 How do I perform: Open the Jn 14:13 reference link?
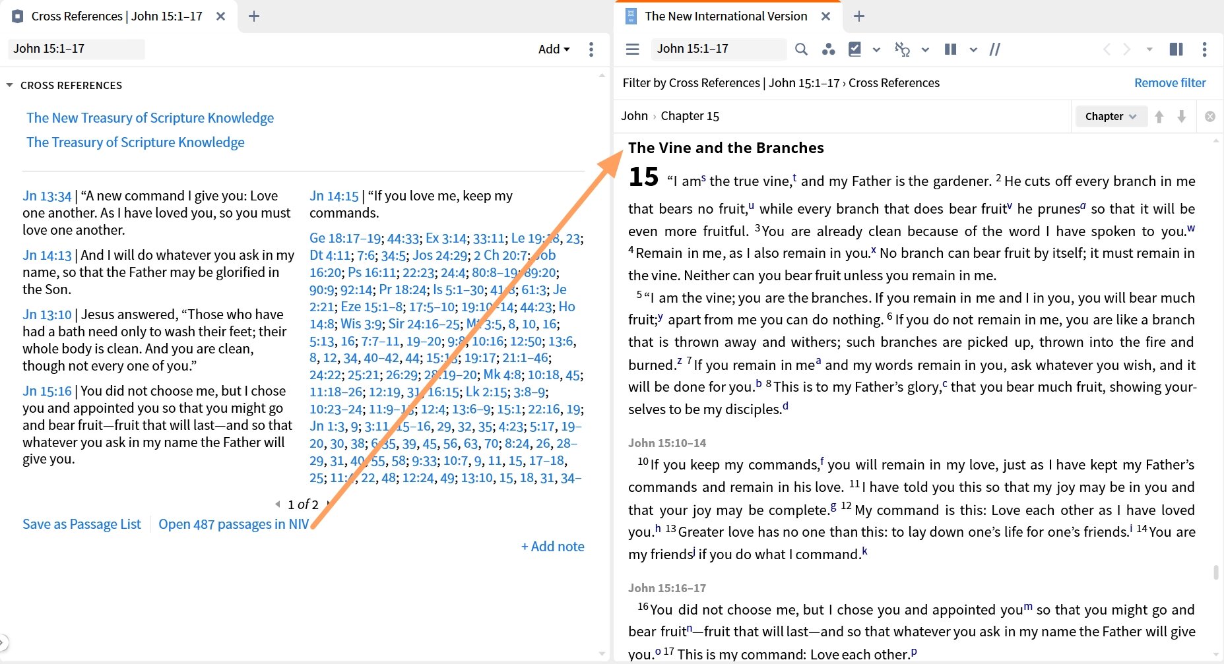[47, 255]
